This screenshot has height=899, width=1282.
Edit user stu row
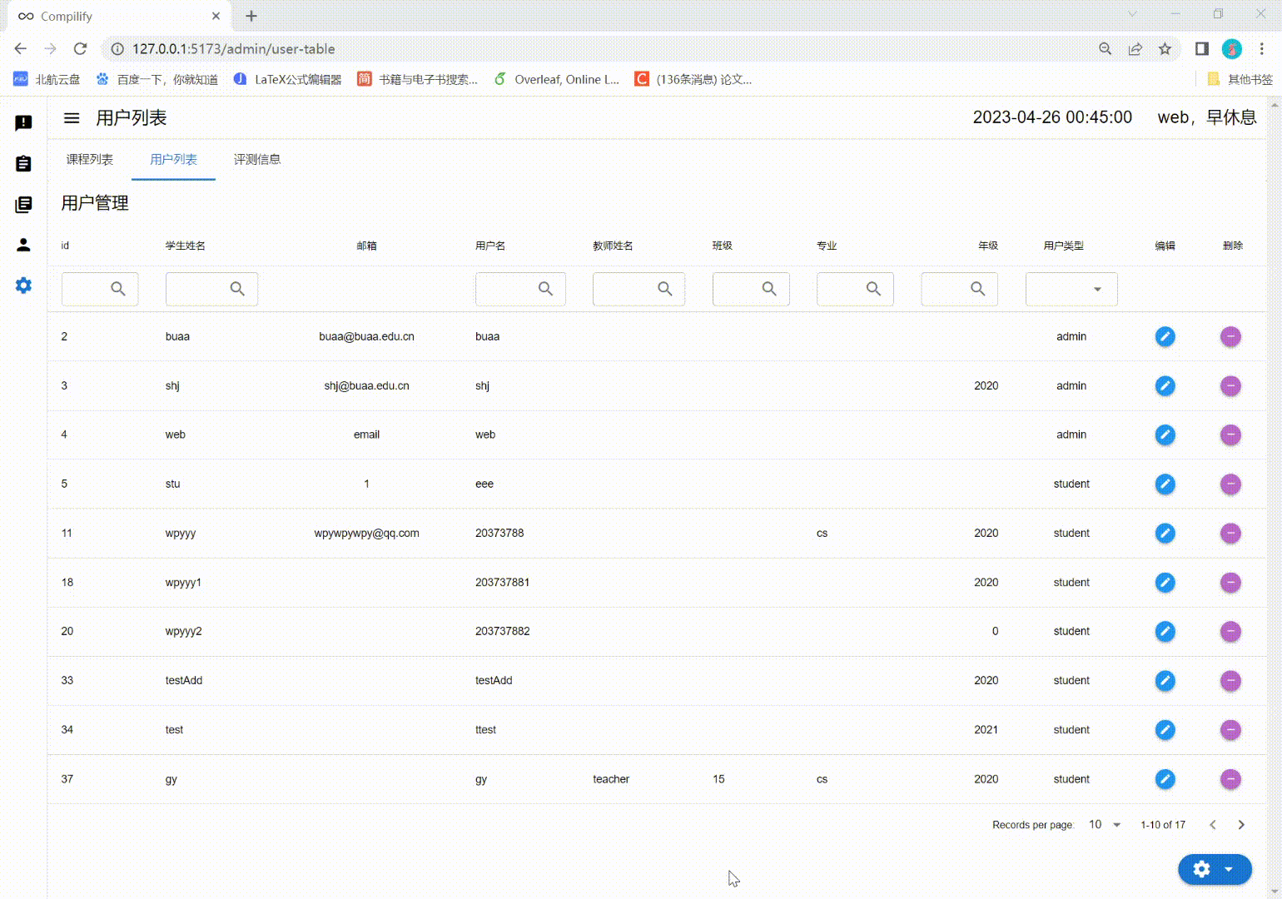point(1165,484)
